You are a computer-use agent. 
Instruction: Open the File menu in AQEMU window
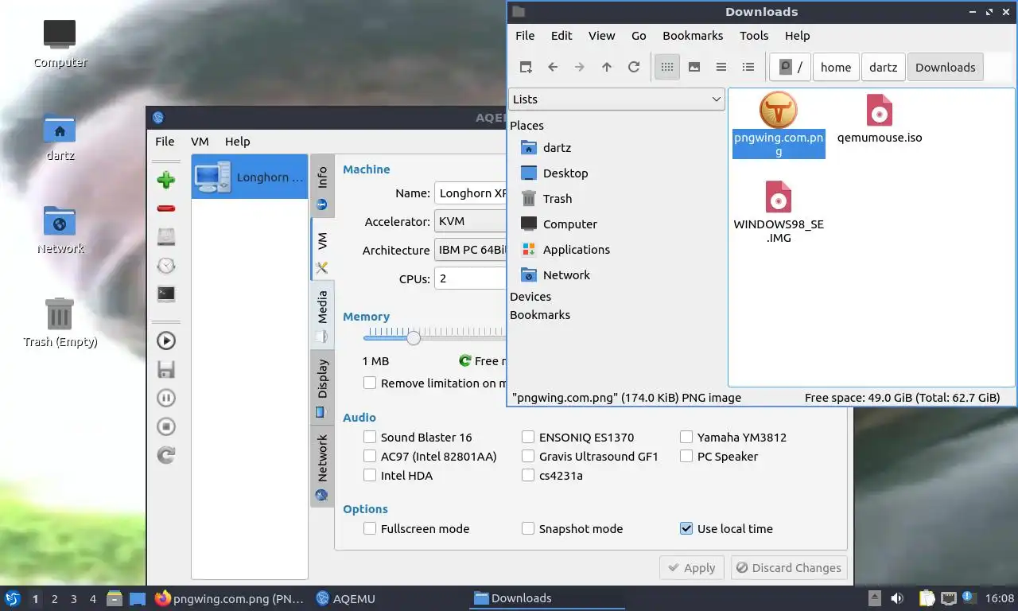[x=165, y=142]
